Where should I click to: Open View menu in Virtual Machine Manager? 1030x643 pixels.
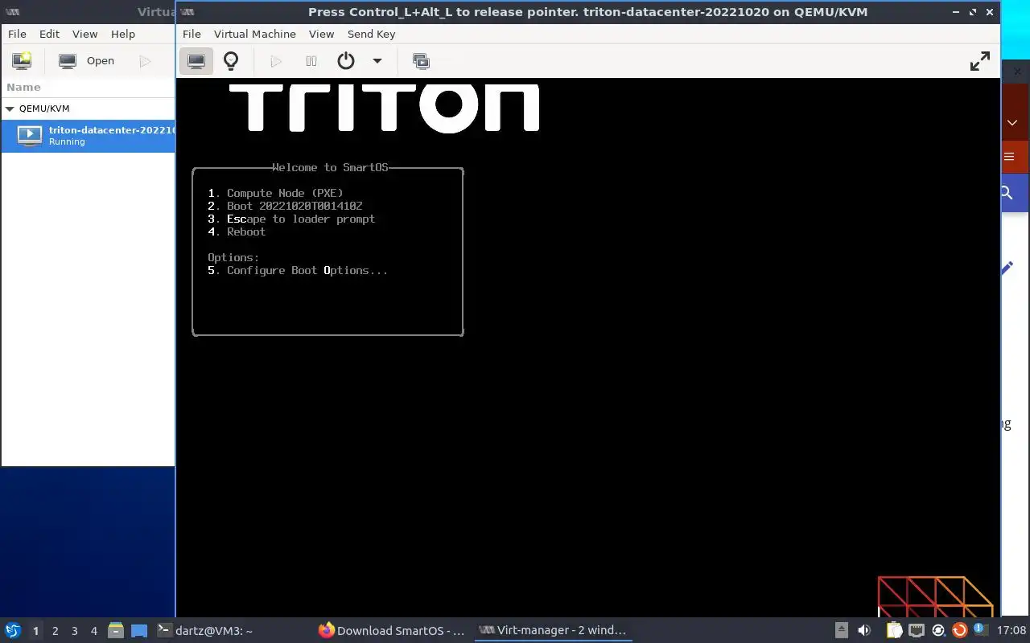pos(84,34)
